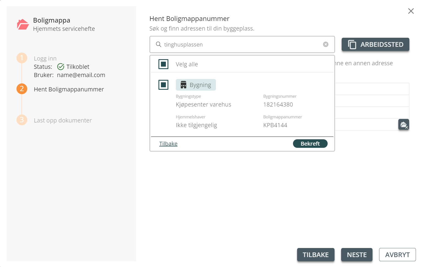Image resolution: width=422 pixels, height=267 pixels.
Task: Click the search magnifier icon
Action: tap(158, 44)
